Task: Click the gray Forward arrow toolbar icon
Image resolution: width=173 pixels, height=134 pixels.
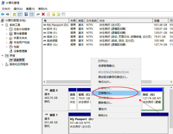Action: coord(8,14)
